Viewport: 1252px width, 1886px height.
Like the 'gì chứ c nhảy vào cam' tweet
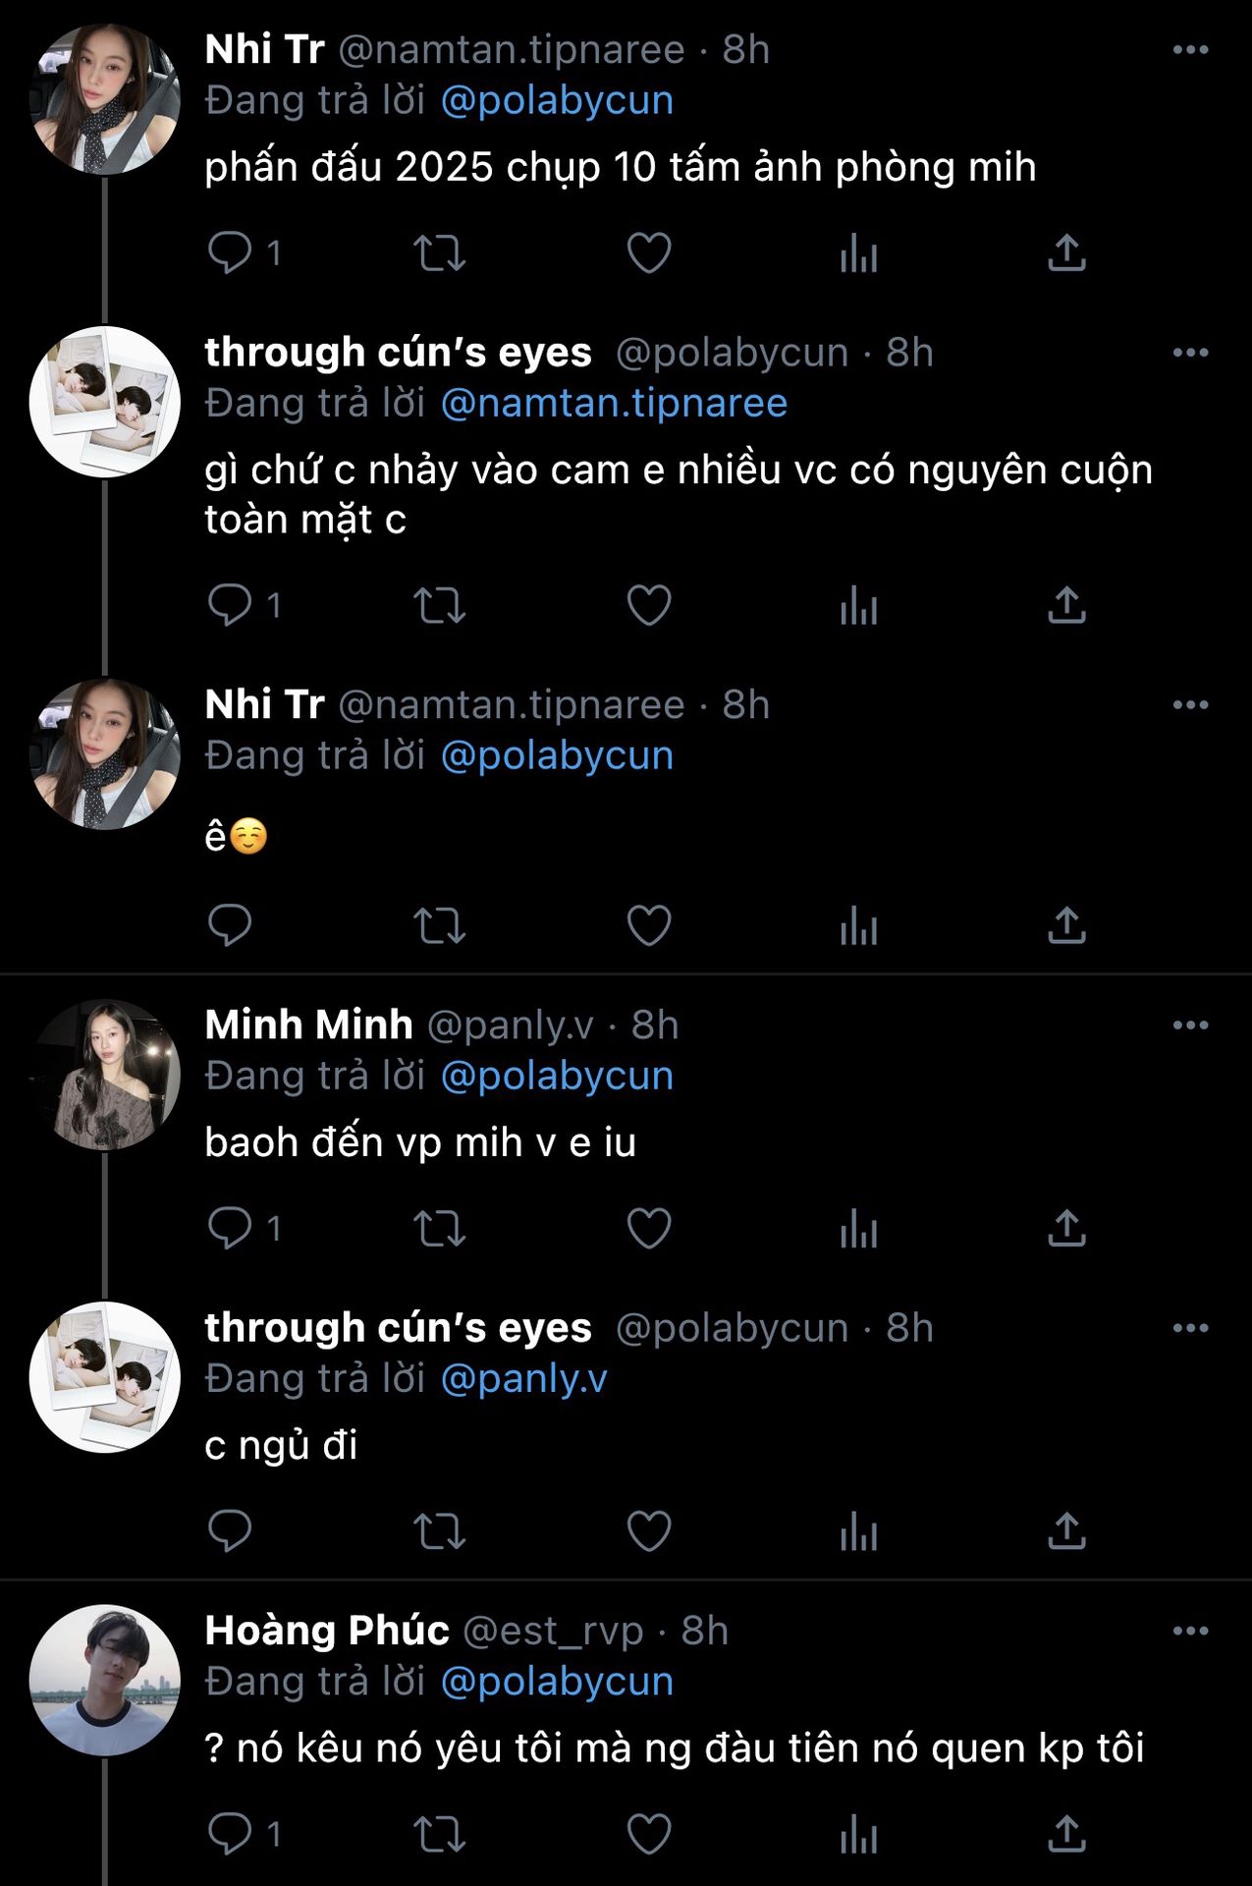[x=649, y=605]
